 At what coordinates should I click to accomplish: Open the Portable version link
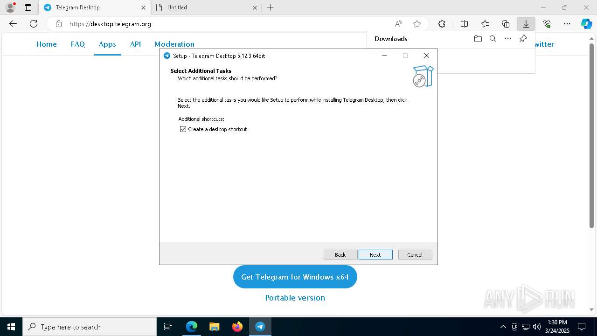[x=295, y=298]
